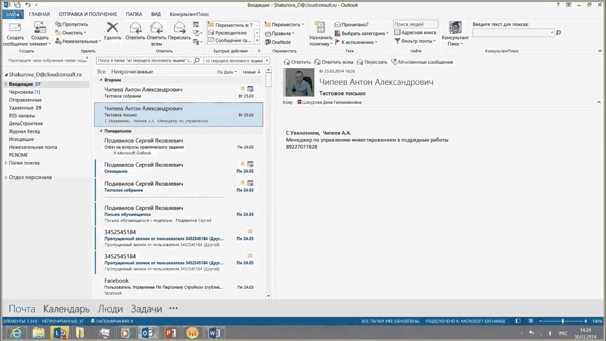Open Назначить политику menu
606x341 pixels.
coord(321,34)
